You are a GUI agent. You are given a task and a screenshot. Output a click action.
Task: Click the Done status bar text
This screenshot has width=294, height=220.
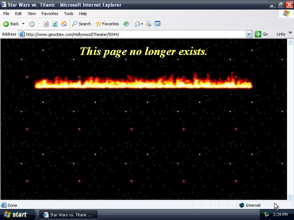[x=12, y=205]
